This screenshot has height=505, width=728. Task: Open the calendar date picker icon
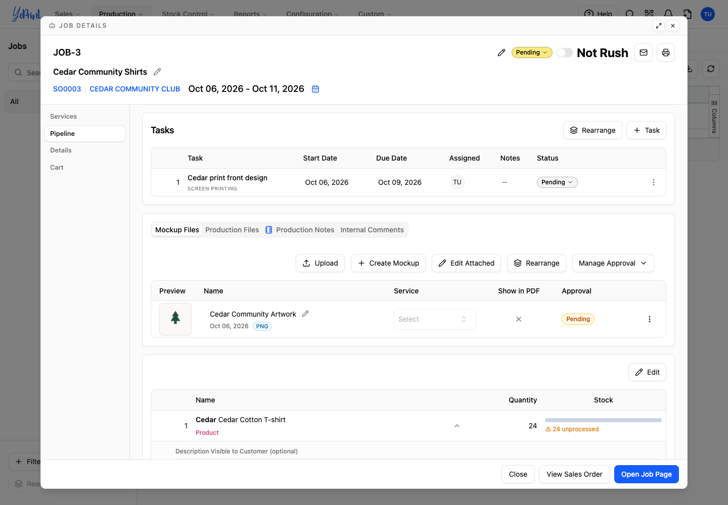(315, 89)
